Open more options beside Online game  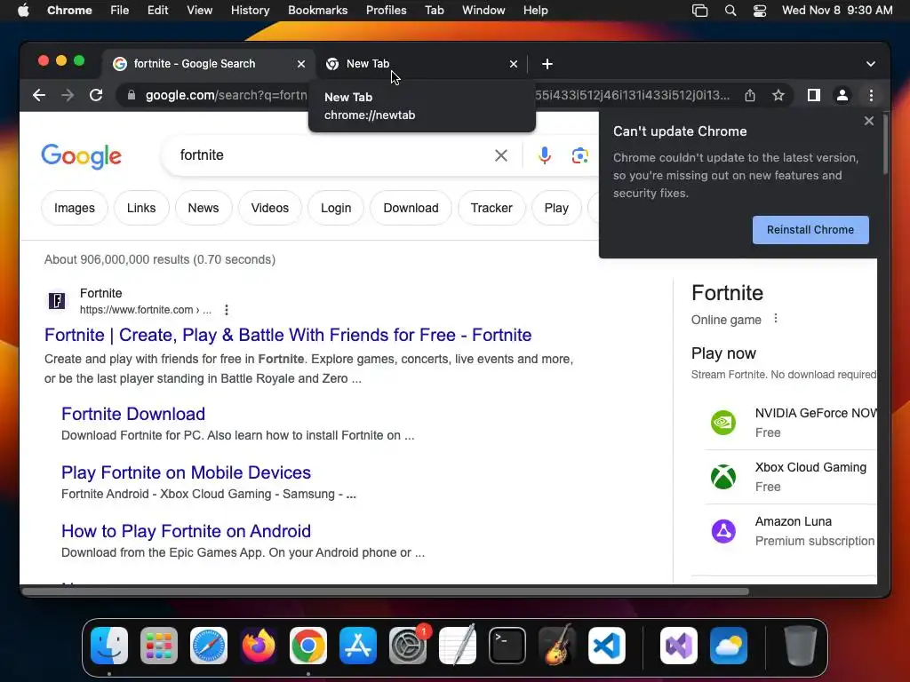[775, 319]
